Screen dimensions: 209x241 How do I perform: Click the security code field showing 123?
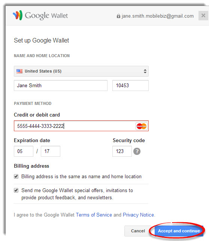[122, 151]
